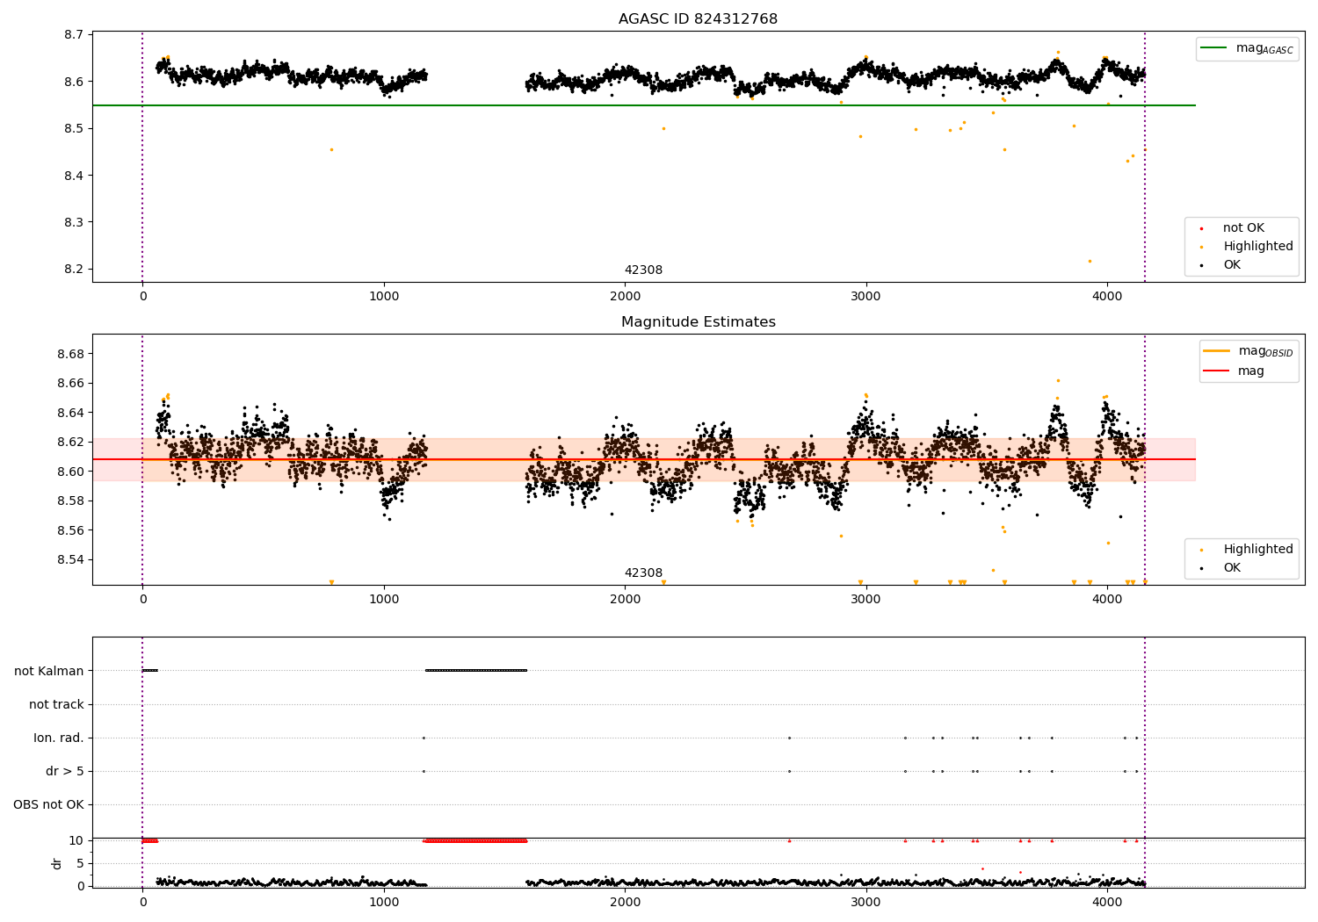The image size is (1318, 922).
Task: Click the red line sample beside 'mag' legend
Action: pyautogui.click(x=1217, y=371)
